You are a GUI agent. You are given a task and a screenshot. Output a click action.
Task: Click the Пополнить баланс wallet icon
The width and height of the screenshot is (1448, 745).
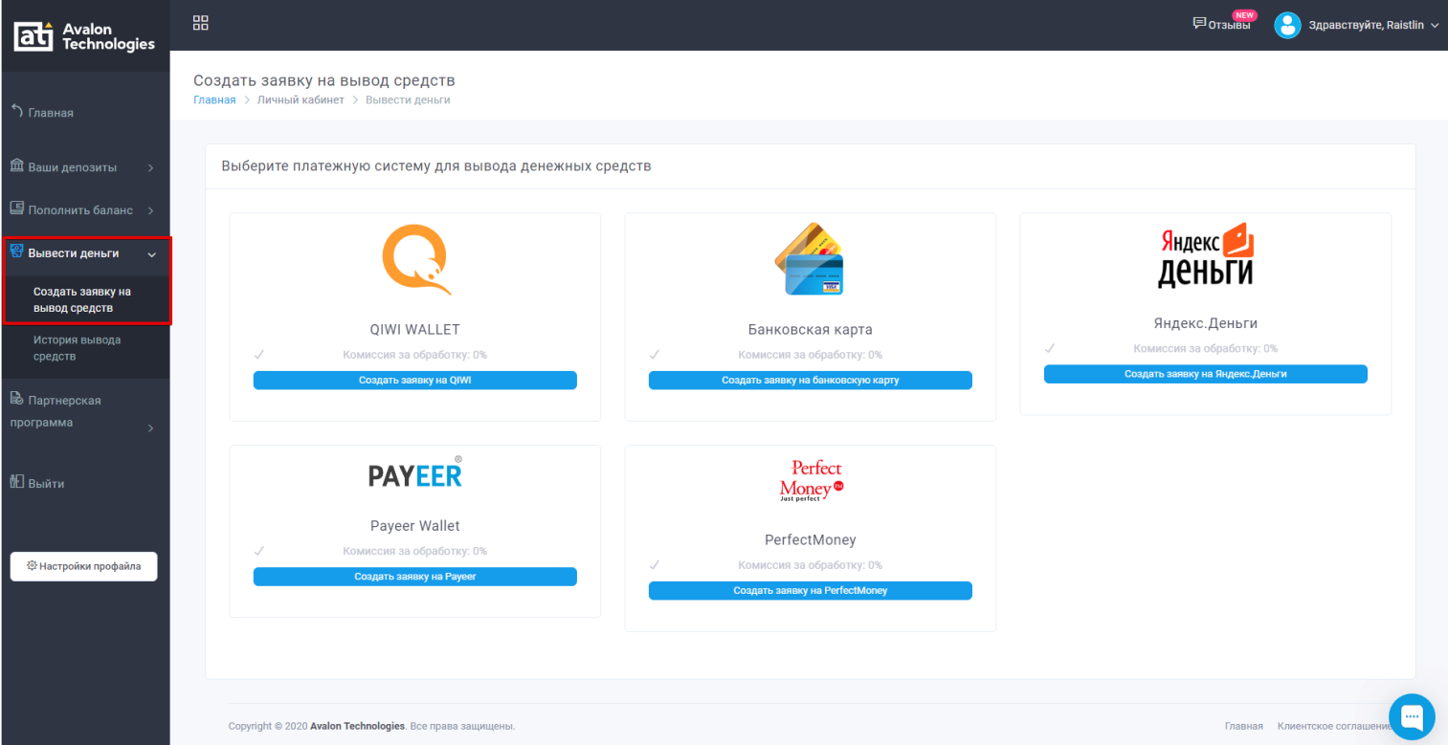tap(16, 208)
